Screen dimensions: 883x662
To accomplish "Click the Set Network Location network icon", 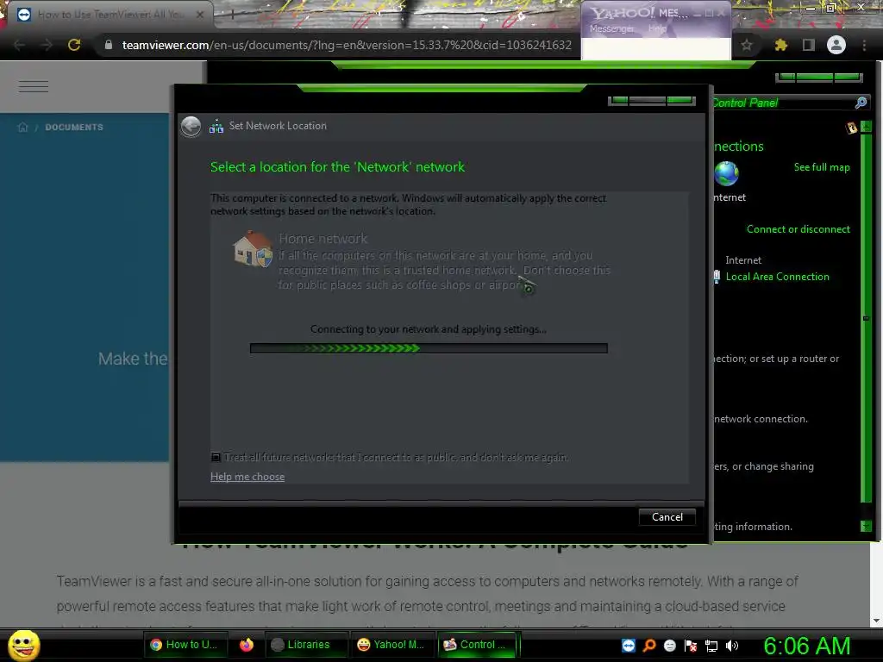I will pos(216,126).
